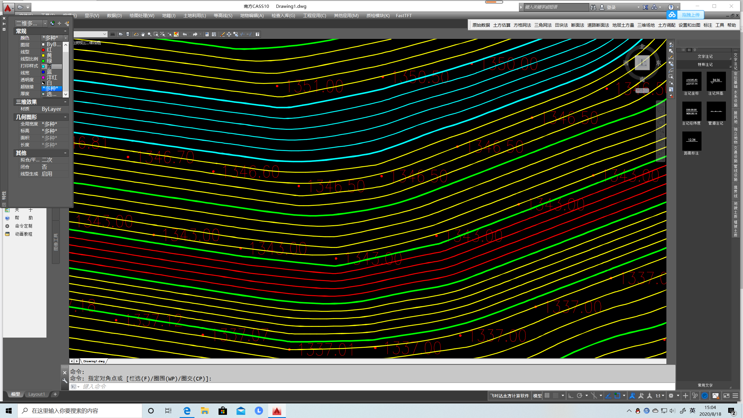Select the move tool with four arrows

(x=229, y=34)
